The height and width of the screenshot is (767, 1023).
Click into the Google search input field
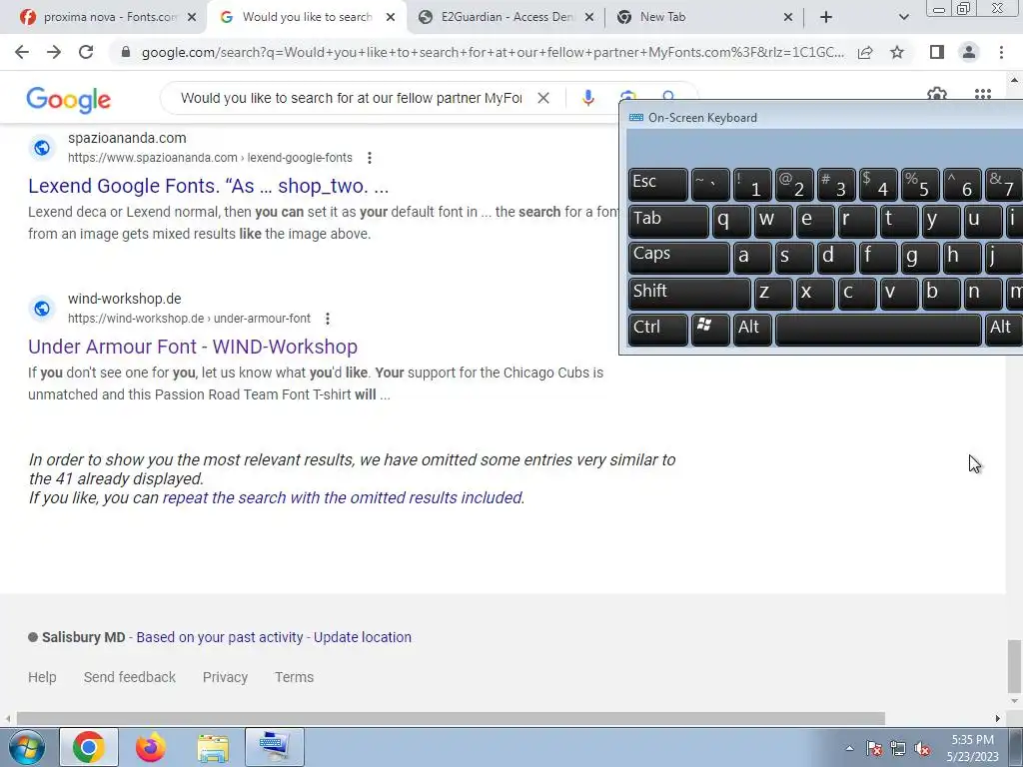[351, 98]
